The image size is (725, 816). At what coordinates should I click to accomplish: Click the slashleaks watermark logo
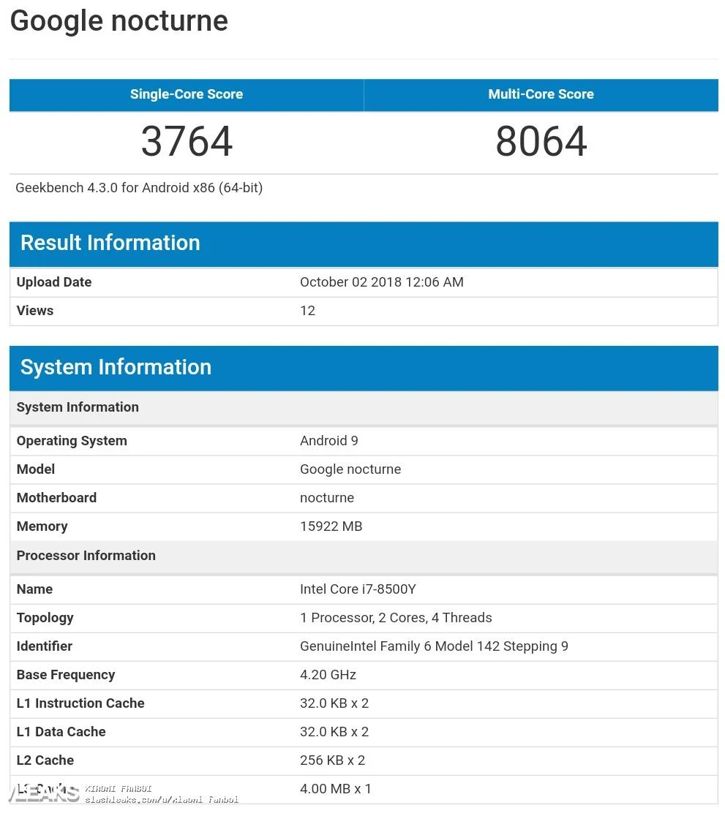(x=45, y=793)
